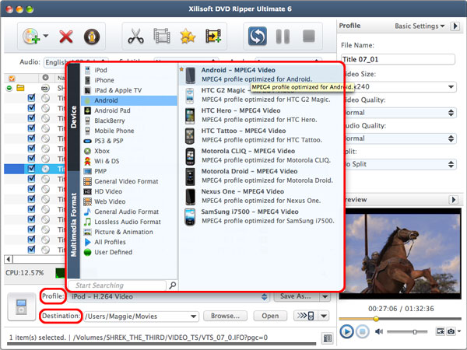
Task: Click the pause conversion icon
Action: pos(283,37)
